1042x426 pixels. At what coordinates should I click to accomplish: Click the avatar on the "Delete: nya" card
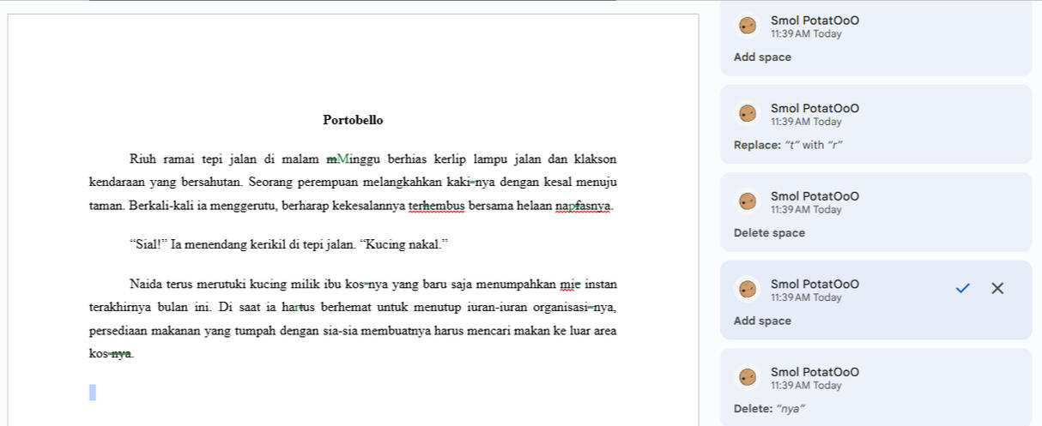pyautogui.click(x=748, y=377)
